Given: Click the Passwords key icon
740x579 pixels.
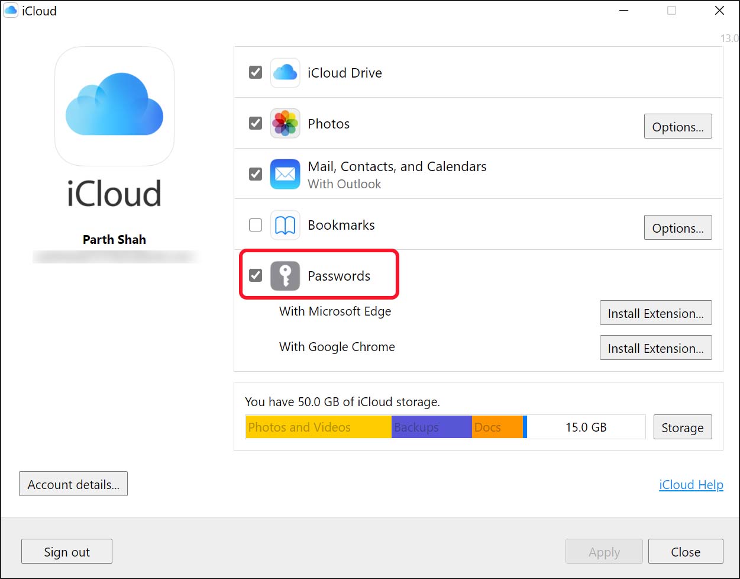Looking at the screenshot, I should [285, 276].
